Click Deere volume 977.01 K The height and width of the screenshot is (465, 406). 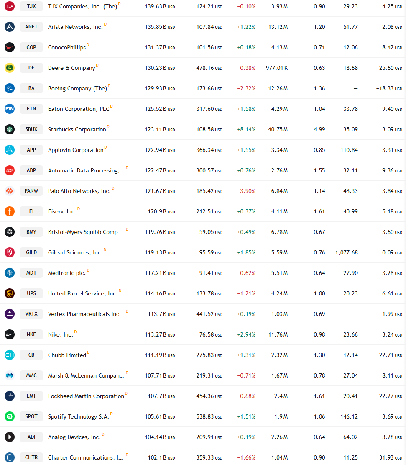(277, 68)
